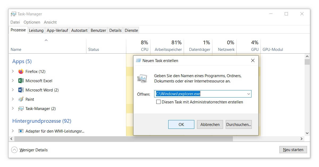Screen dimensions: 319x167
Task: Click the Microsoft Excel icon
Action: tap(21, 81)
